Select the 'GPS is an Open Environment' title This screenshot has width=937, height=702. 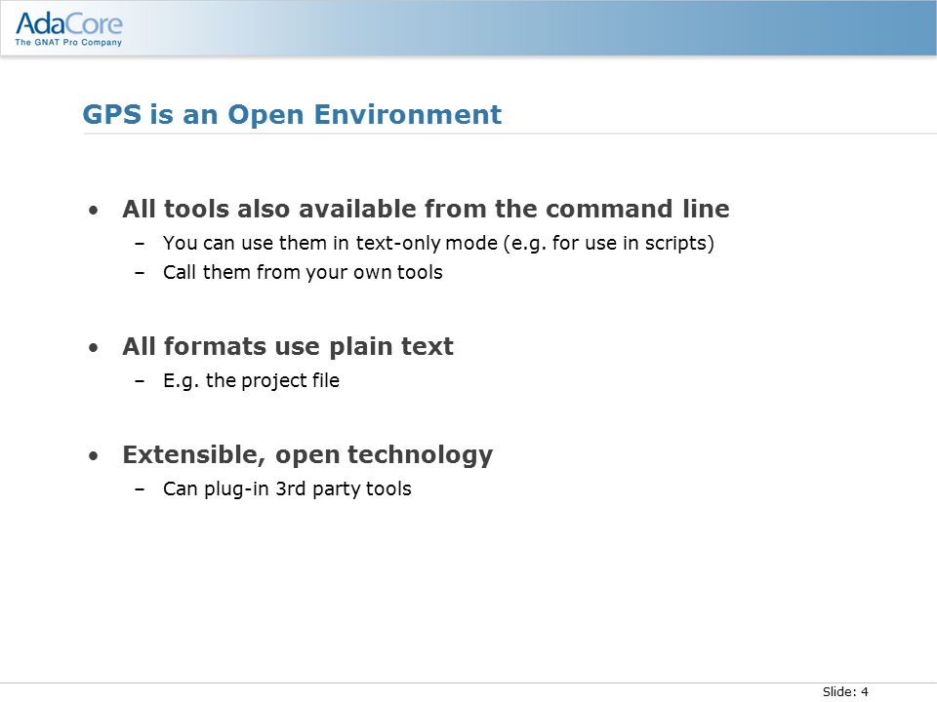[x=292, y=115]
